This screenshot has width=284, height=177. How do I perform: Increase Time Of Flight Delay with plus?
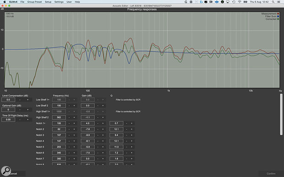[x=27, y=119]
